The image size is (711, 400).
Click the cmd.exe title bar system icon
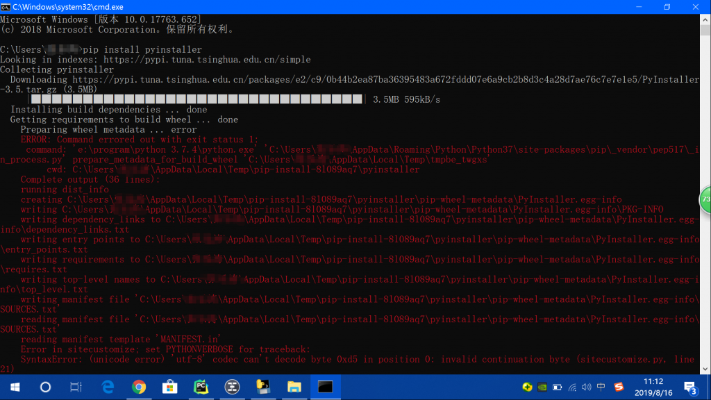[6, 6]
